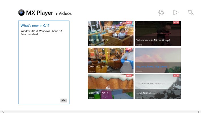Click the MX Player logo icon
Viewport: 202px width, 113px height.
tap(21, 12)
